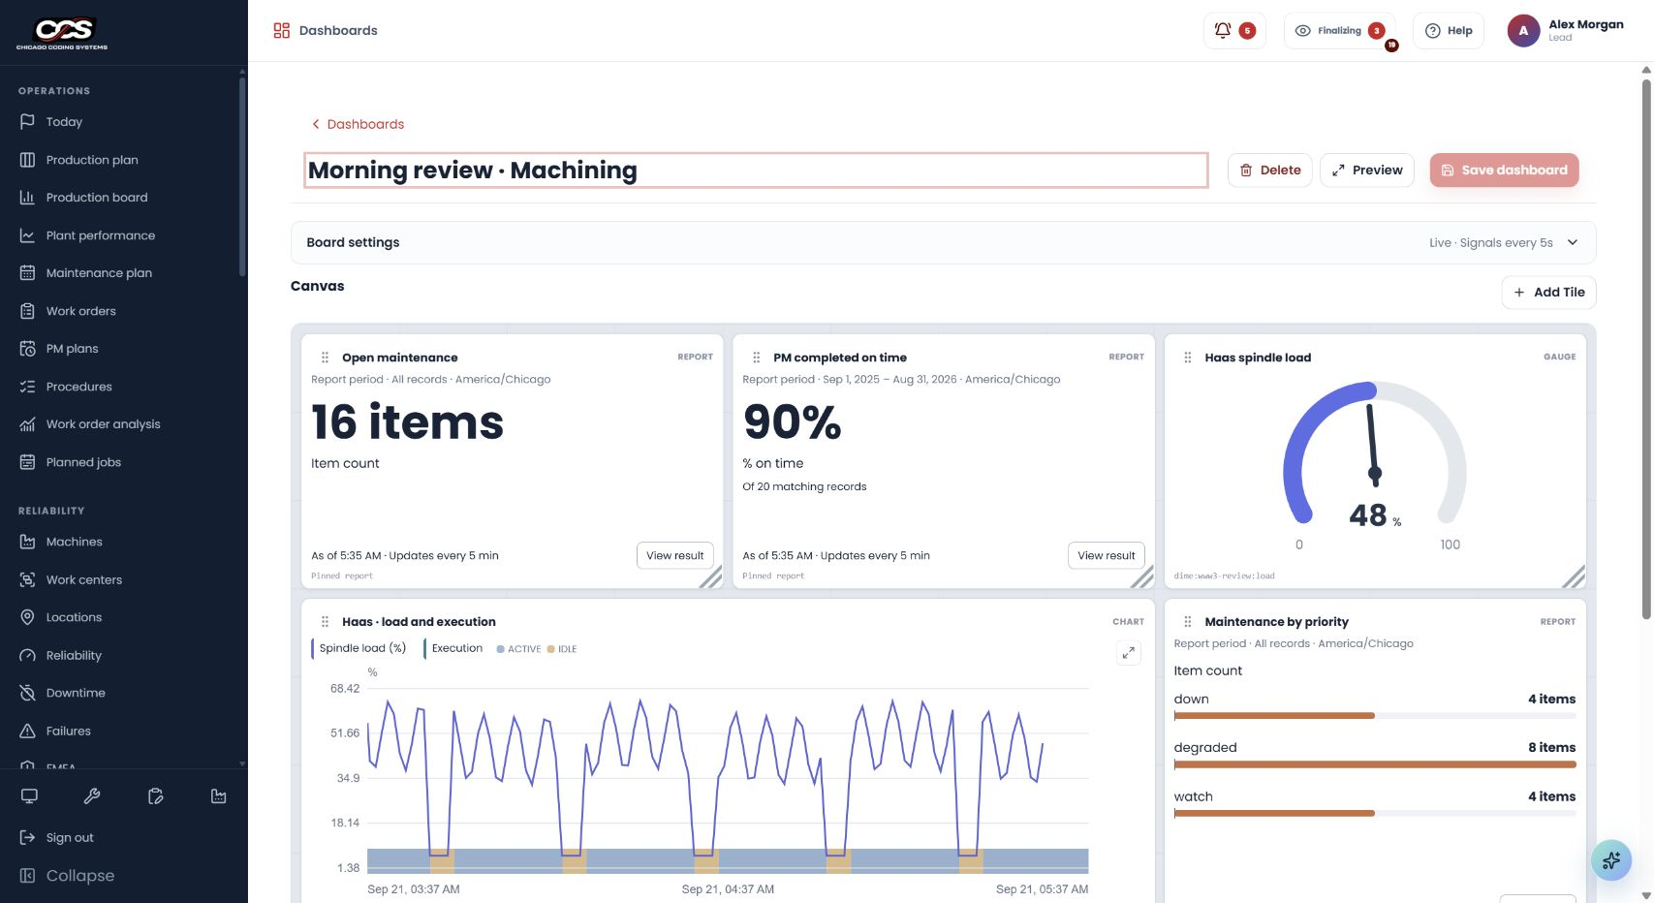Click the Delete dashboard button
The height and width of the screenshot is (903, 1654).
(1270, 170)
